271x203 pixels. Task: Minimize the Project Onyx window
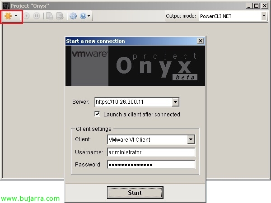point(249,6)
